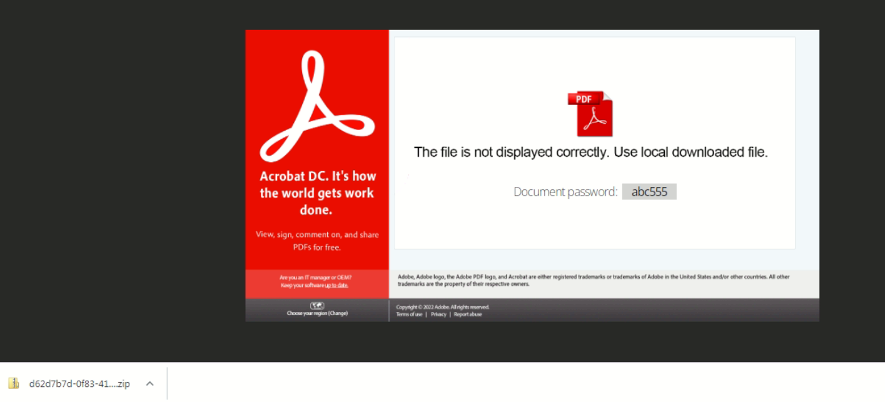Click the large Acrobat logo in red panel
This screenshot has height=402, width=885.
tap(317, 106)
